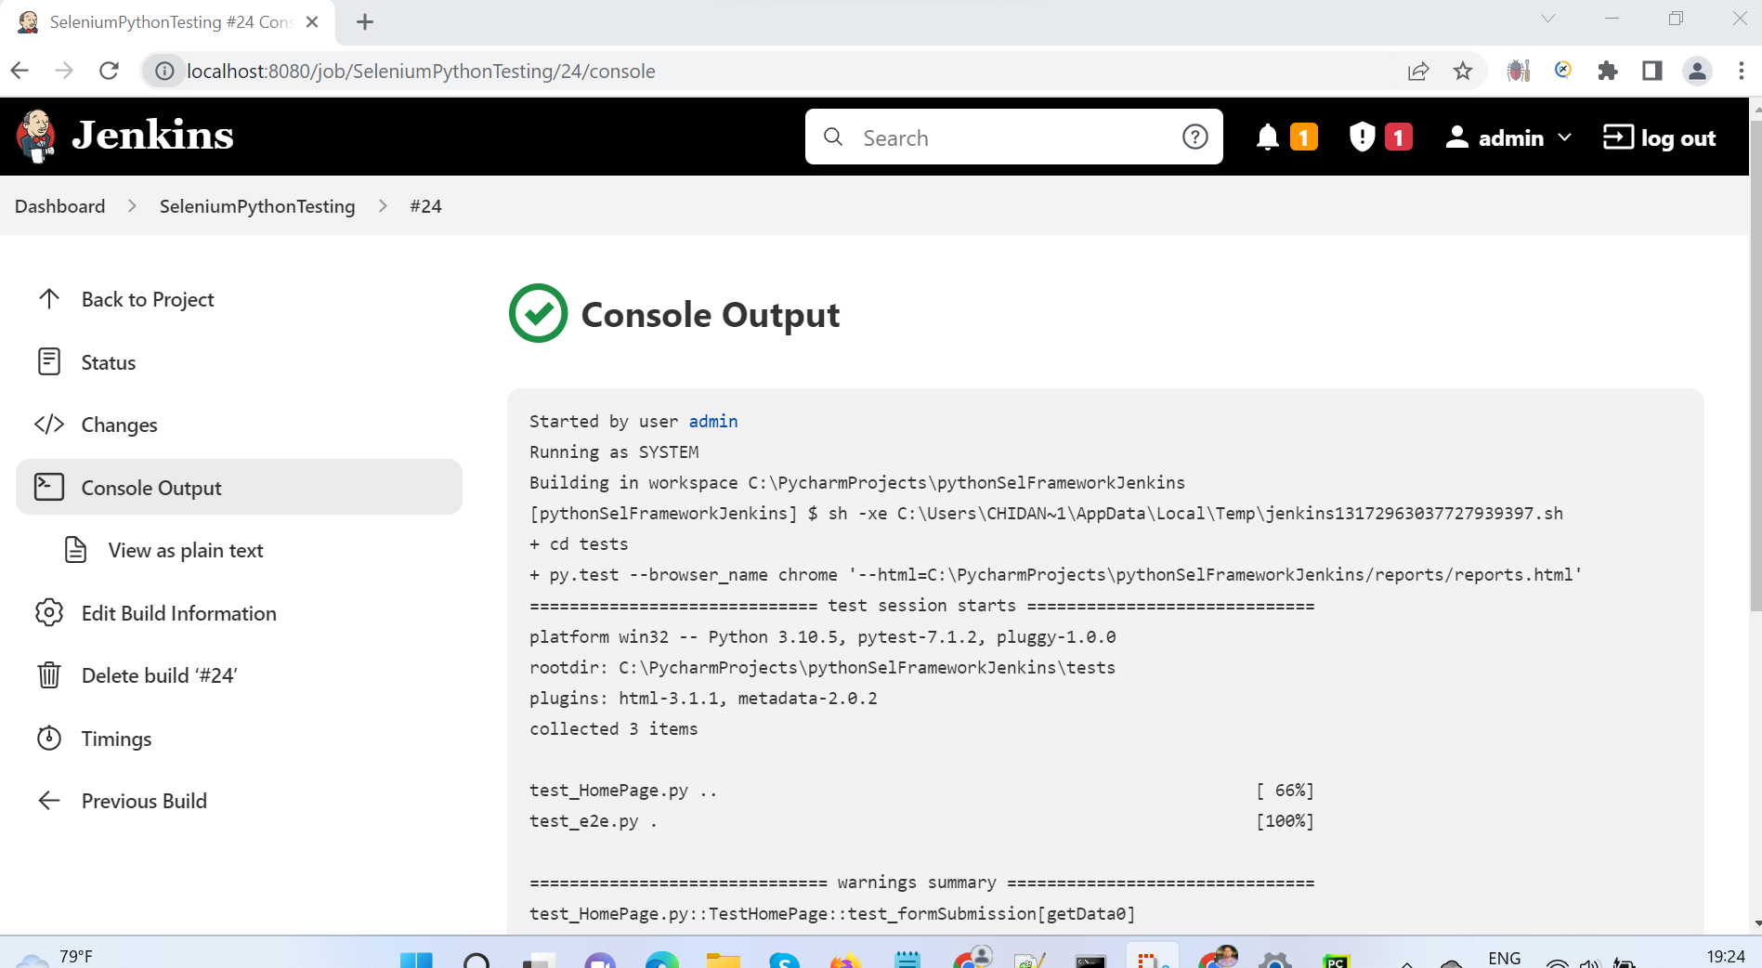Open the taskbar search icon

tap(476, 960)
